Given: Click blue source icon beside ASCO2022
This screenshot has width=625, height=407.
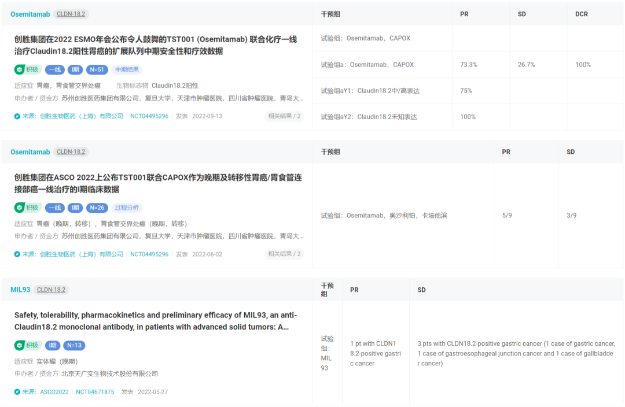Looking at the screenshot, I should (x=17, y=392).
